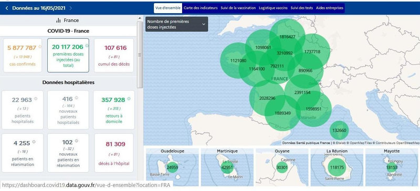Click the 3210992 bubble on the map

click(285, 53)
